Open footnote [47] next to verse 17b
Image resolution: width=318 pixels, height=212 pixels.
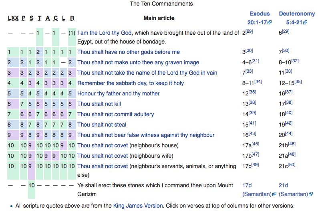click(x=256, y=154)
